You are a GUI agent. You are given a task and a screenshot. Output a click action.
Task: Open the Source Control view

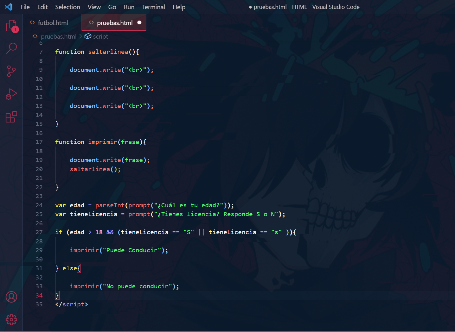[x=11, y=71]
